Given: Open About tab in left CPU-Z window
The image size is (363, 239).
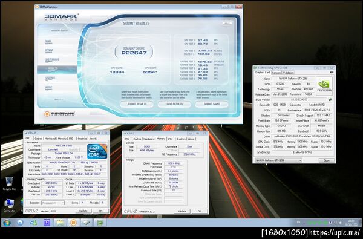Looking at the screenshot, I should (x=93, y=139).
